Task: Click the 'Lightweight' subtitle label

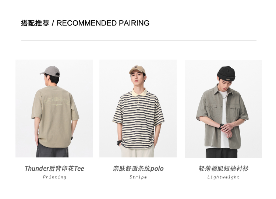Action: (223, 177)
